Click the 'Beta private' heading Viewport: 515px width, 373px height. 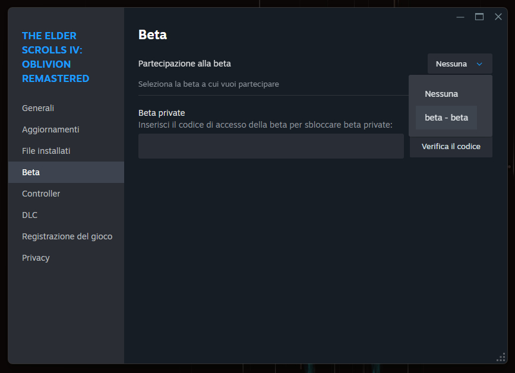(162, 113)
